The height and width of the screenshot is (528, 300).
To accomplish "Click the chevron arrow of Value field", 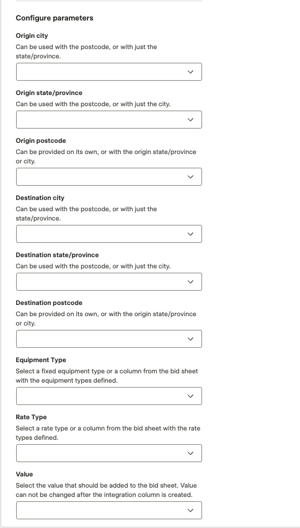I will click(190, 511).
